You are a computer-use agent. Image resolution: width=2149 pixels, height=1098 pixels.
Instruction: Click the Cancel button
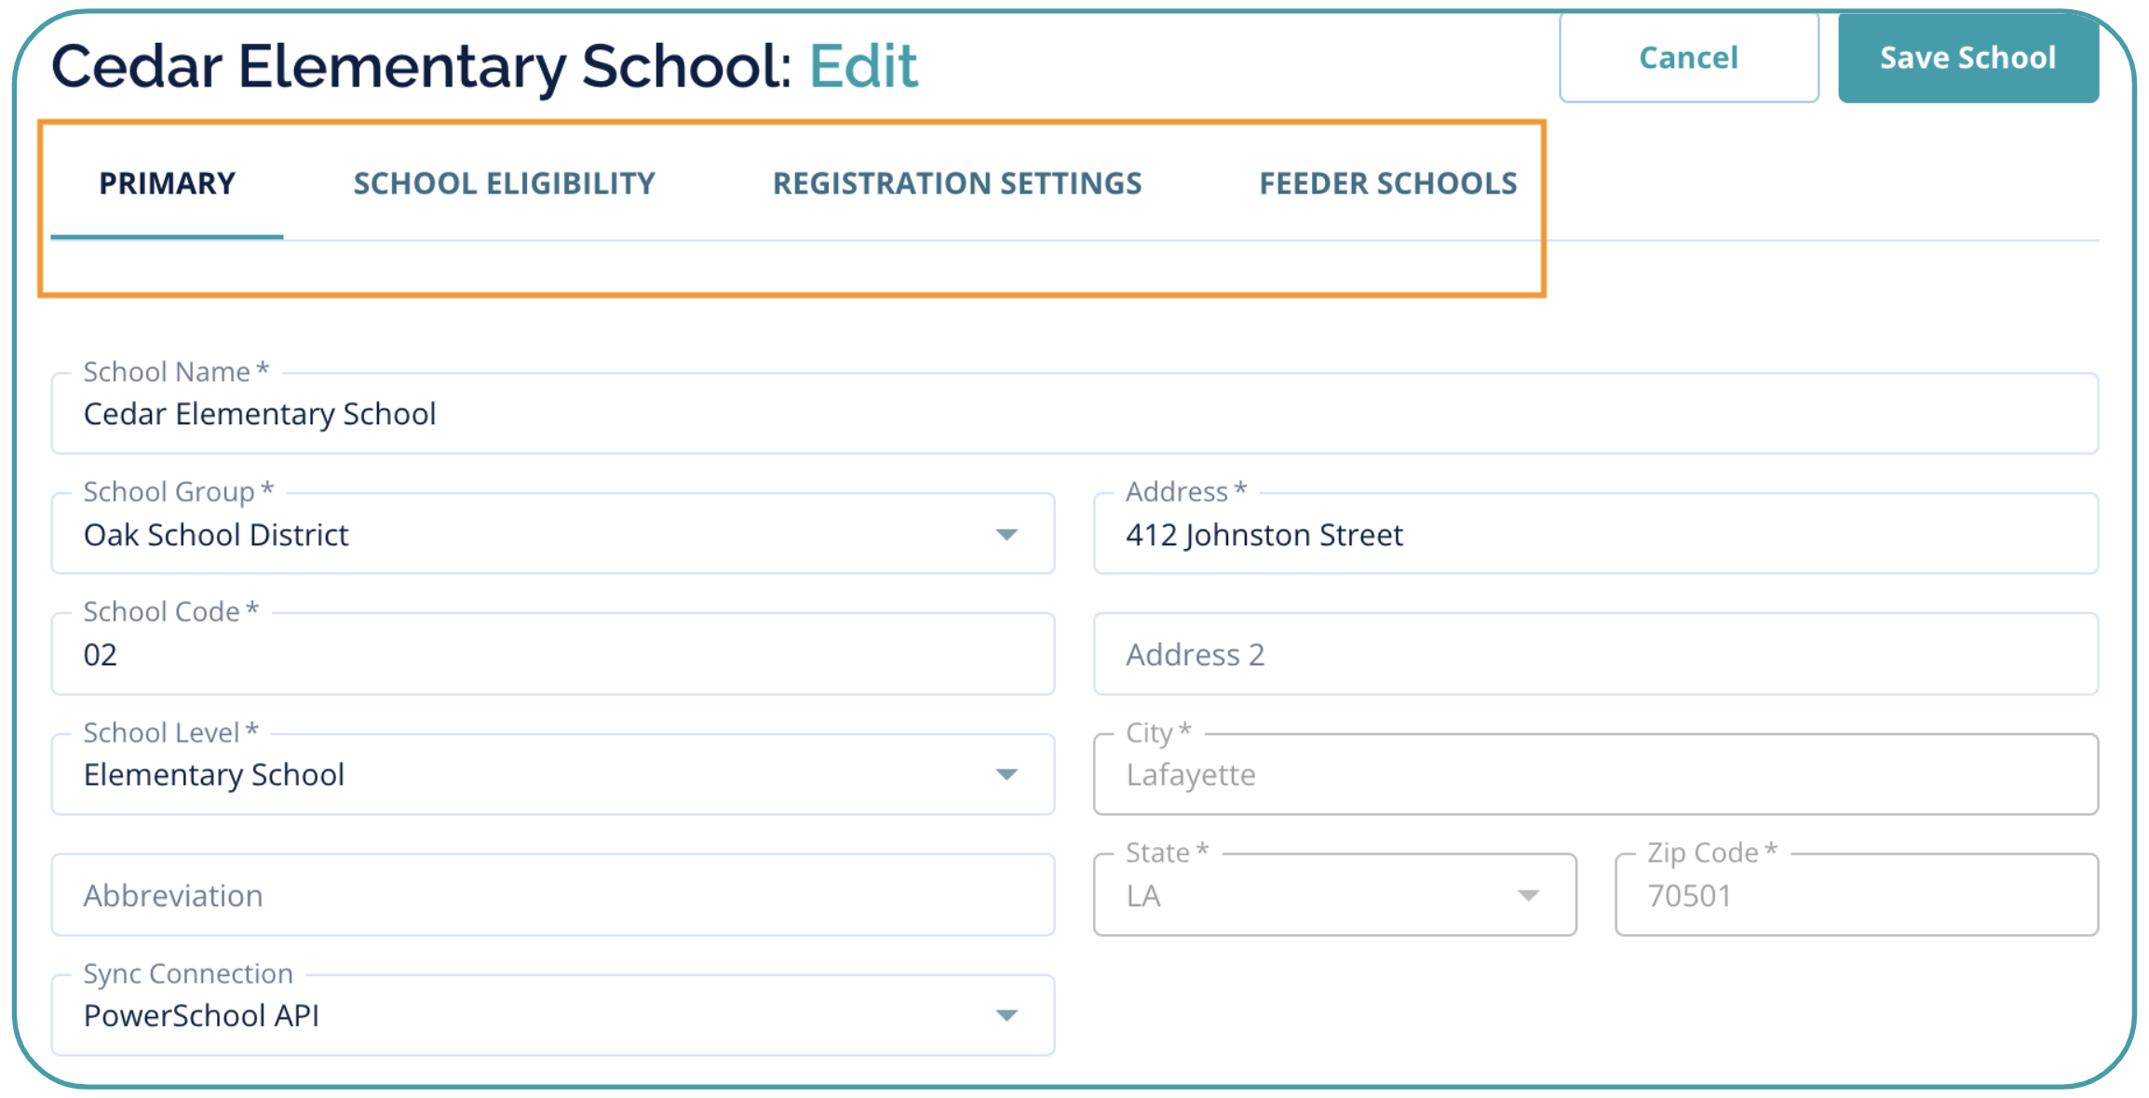click(x=1688, y=58)
